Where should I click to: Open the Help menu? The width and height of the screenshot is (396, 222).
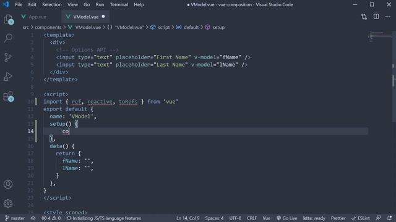[139, 4]
